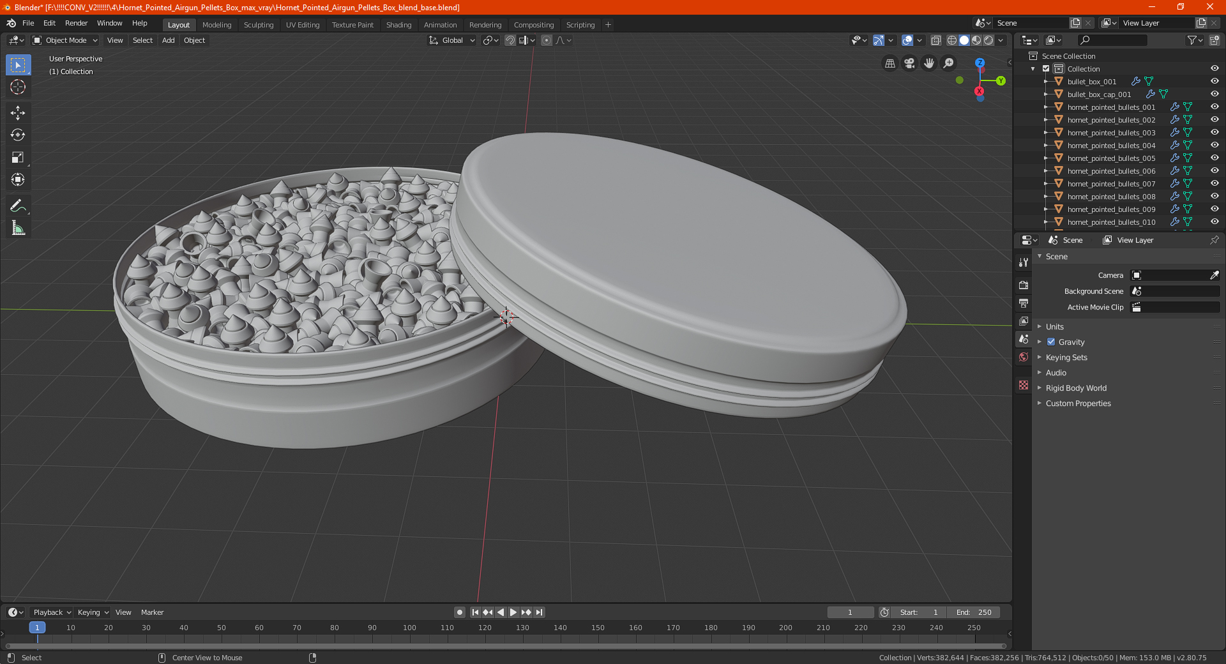Select bullet_box_cap_001 in the outliner
Screen dimensions: 1226x664
click(1099, 94)
